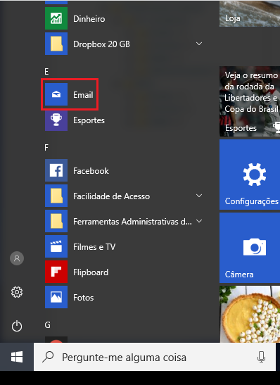
Task: Expand Ferramentas Administrativas chevron
Action: coord(199,221)
